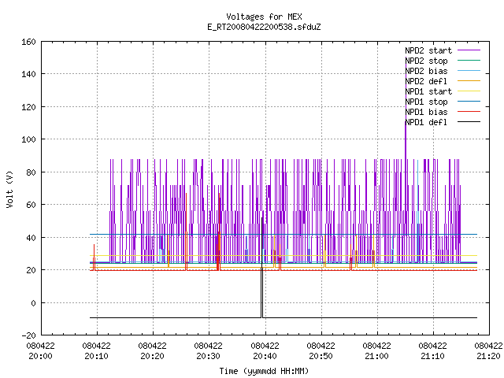Screen dimensions: 504x378
Task: Click the y-axis tick value 0
Action: 33,302
